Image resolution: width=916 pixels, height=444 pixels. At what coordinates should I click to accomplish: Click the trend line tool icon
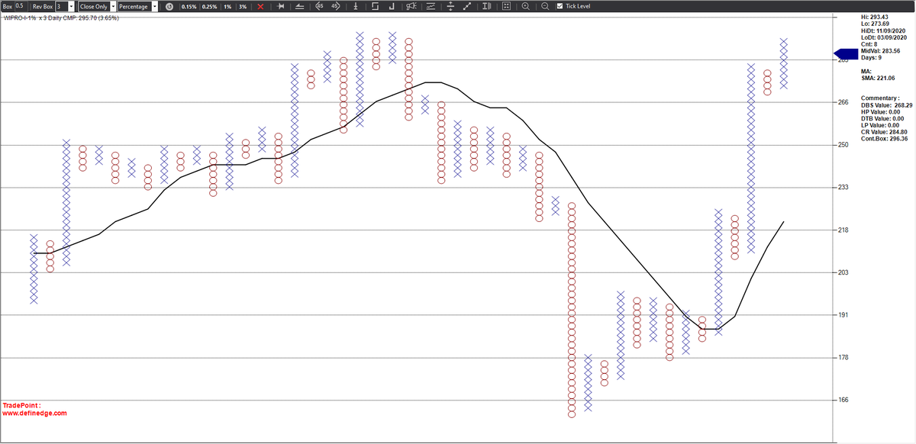click(x=300, y=6)
